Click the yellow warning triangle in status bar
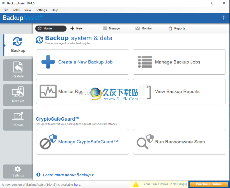This screenshot has width=230, height=188. click(x=136, y=184)
